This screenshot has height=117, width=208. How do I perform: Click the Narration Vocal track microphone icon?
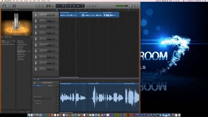coord(36,15)
